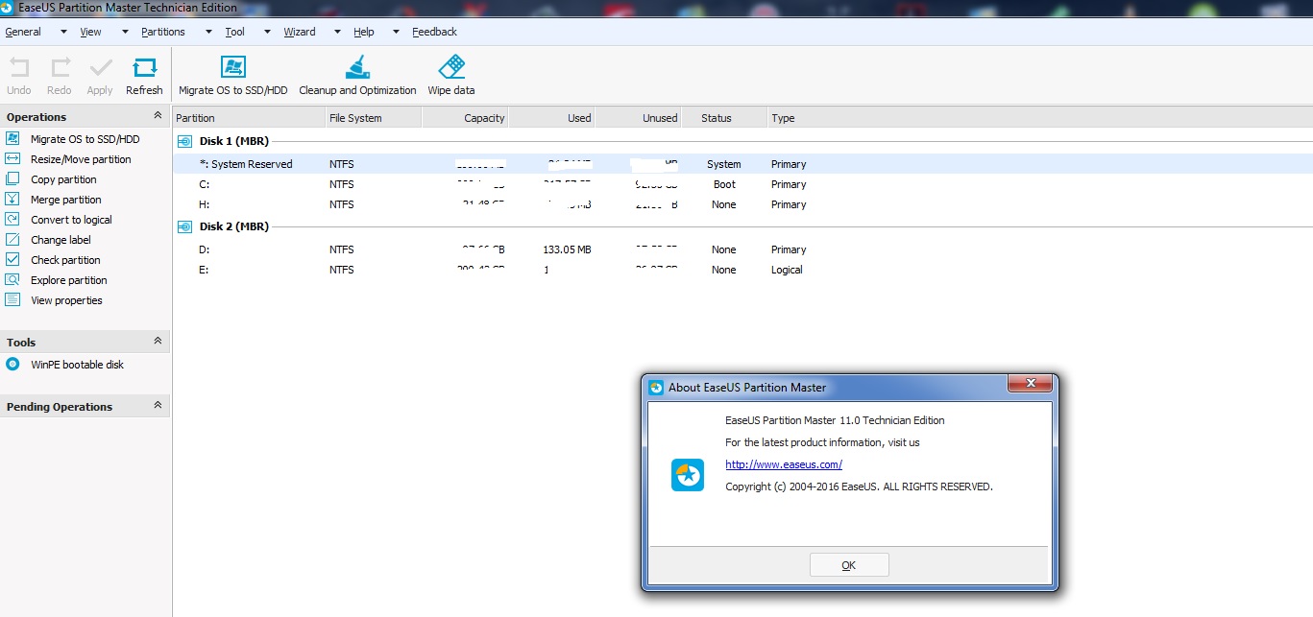This screenshot has height=617, width=1313.
Task: Select the H: partition row
Action: 742,204
